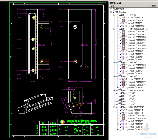158x140 pixels.
Task: Click section view icon for "SX@82" E
Action: [123, 110]
